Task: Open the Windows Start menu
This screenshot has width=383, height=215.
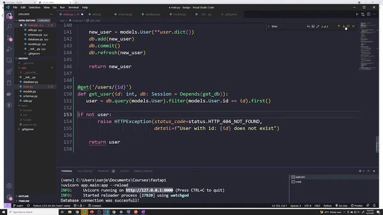Action: point(4,212)
